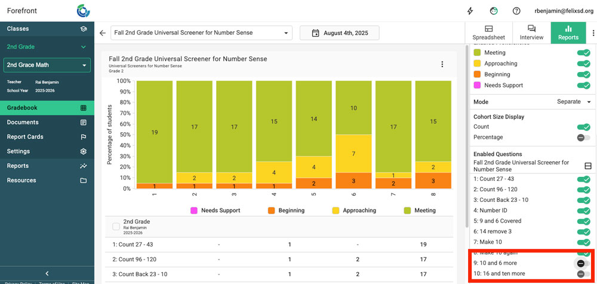Click the Approaching yellow color swatch
Image resolution: width=597 pixels, height=284 pixels.
[478, 64]
